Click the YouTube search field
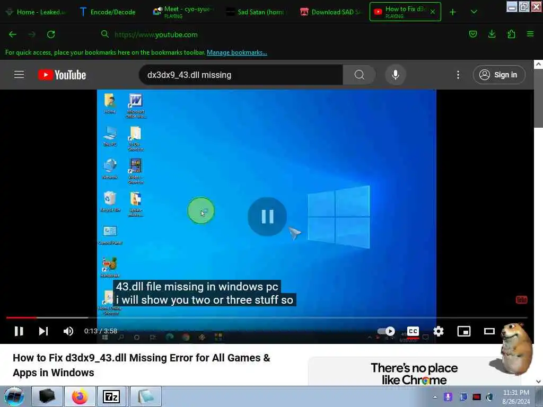 [241, 75]
